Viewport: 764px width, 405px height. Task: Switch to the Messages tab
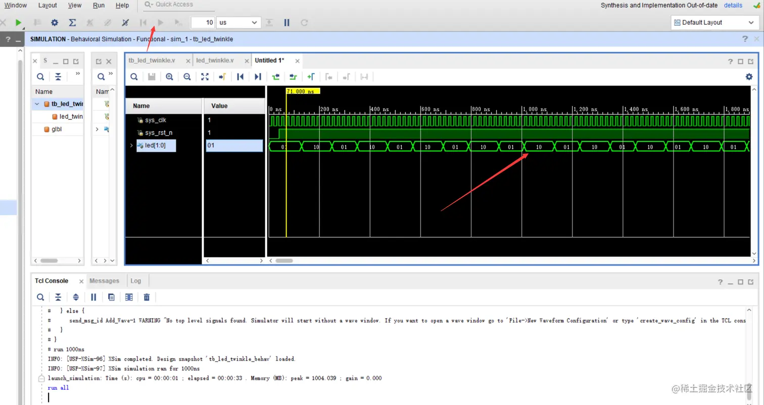click(104, 281)
